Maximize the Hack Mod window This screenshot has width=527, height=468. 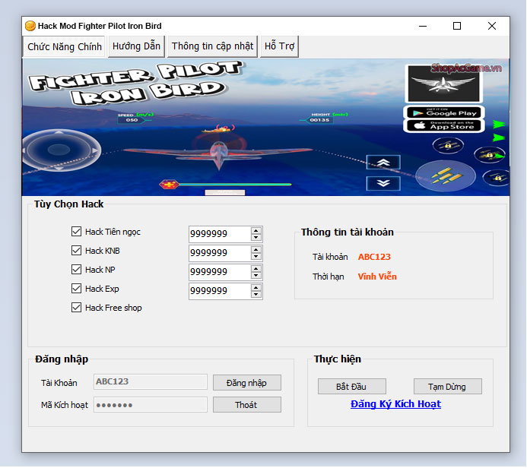(x=457, y=26)
